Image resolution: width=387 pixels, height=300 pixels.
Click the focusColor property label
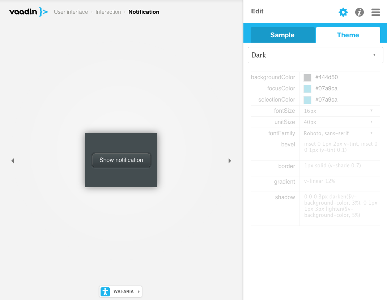click(x=281, y=88)
